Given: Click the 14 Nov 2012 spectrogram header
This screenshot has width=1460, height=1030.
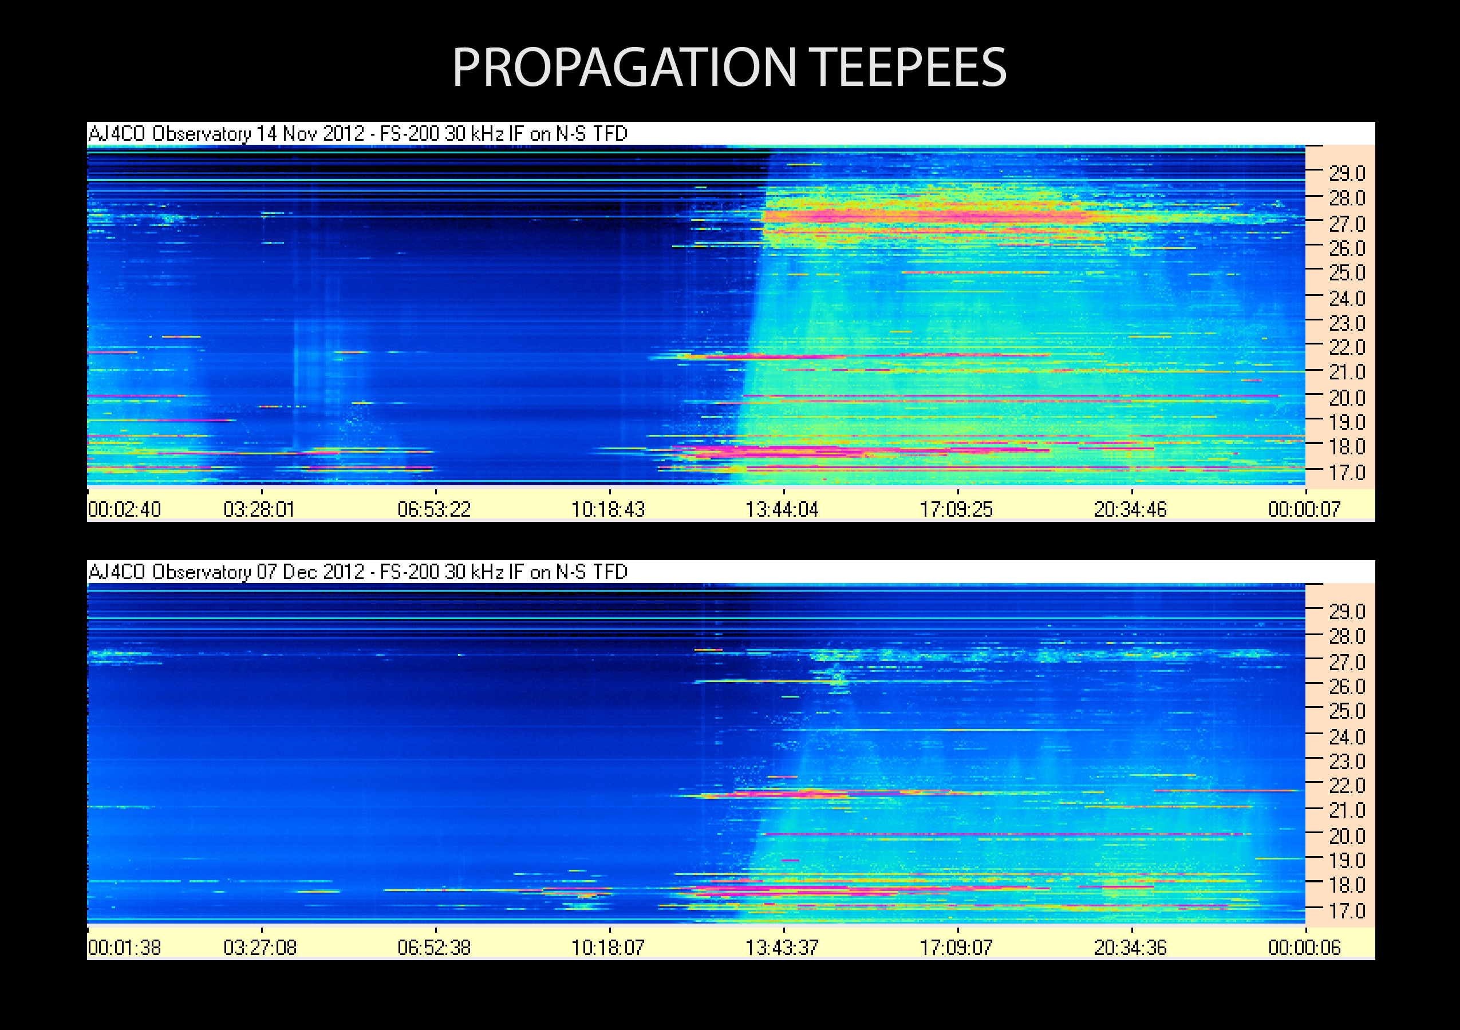Looking at the screenshot, I should pyautogui.click(x=357, y=133).
